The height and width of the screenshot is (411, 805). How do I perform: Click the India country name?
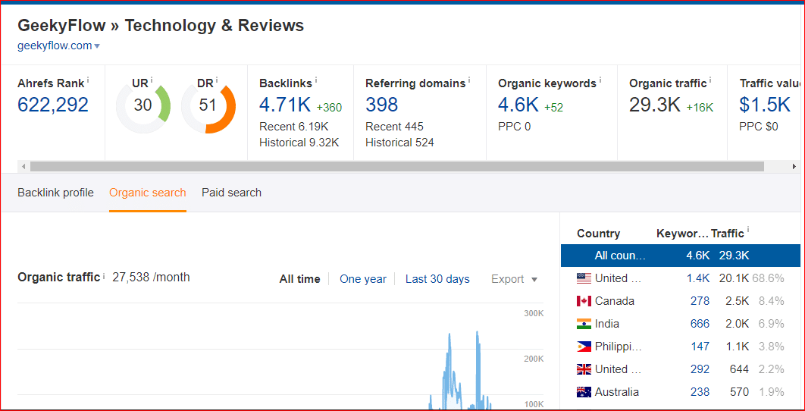point(607,324)
